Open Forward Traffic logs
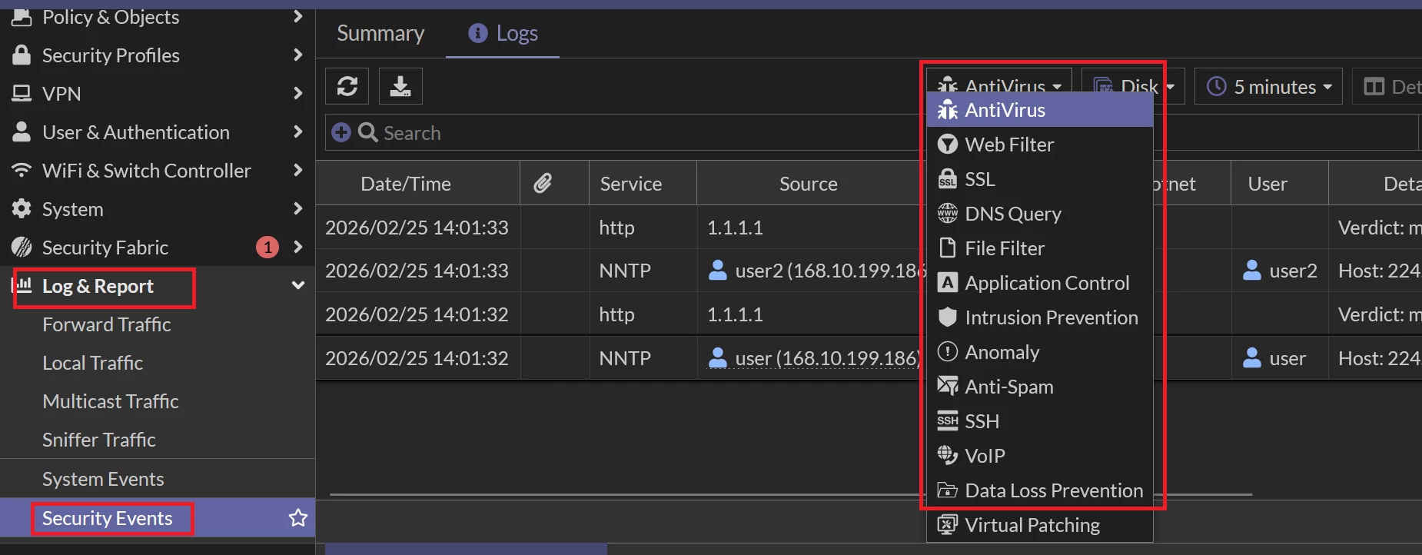The width and height of the screenshot is (1422, 555). click(107, 324)
